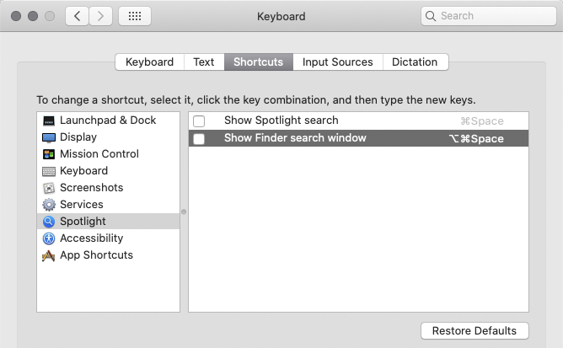This screenshot has height=348, width=563.
Task: Click the Show All grid icon
Action: 135,16
